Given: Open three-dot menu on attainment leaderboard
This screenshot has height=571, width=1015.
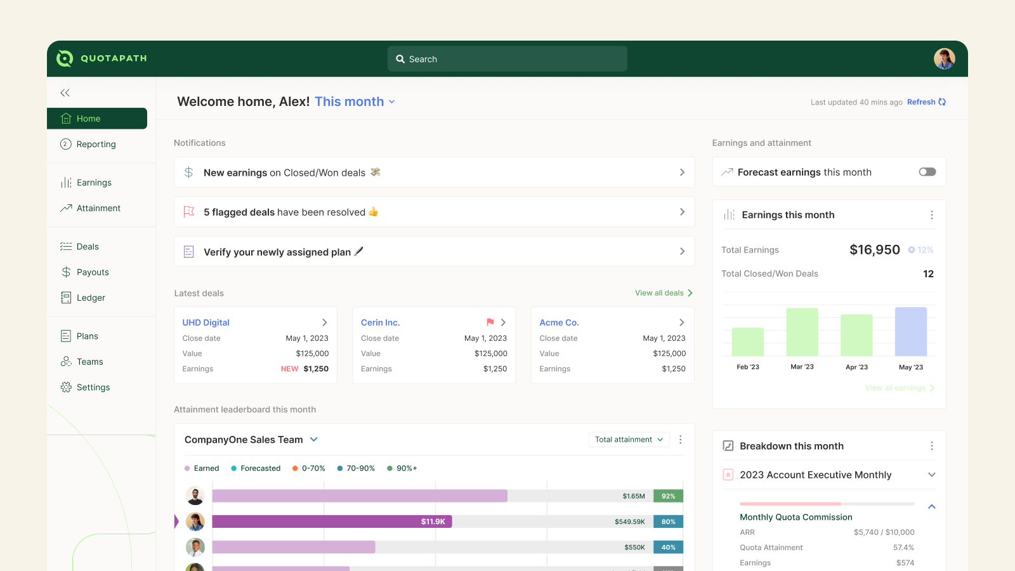Looking at the screenshot, I should 680,440.
